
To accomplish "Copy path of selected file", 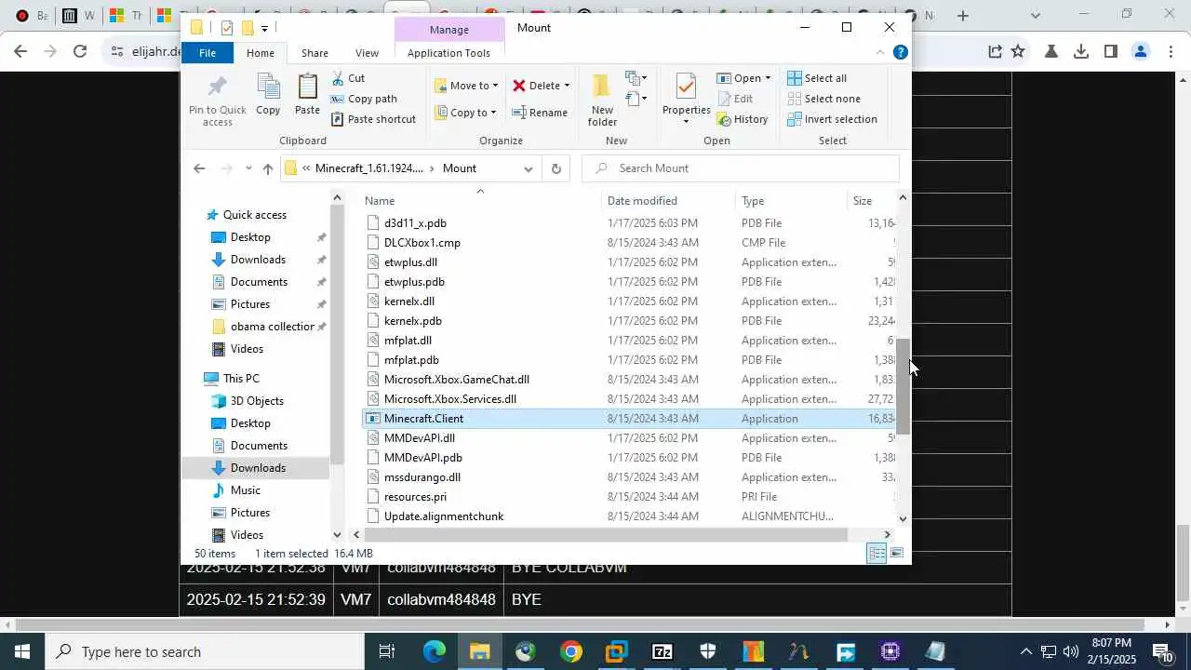I will point(364,99).
